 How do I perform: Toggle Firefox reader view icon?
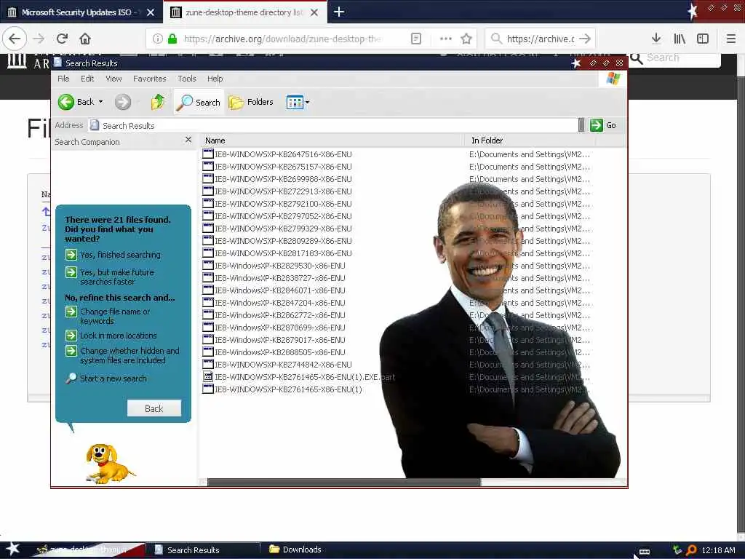tap(415, 39)
